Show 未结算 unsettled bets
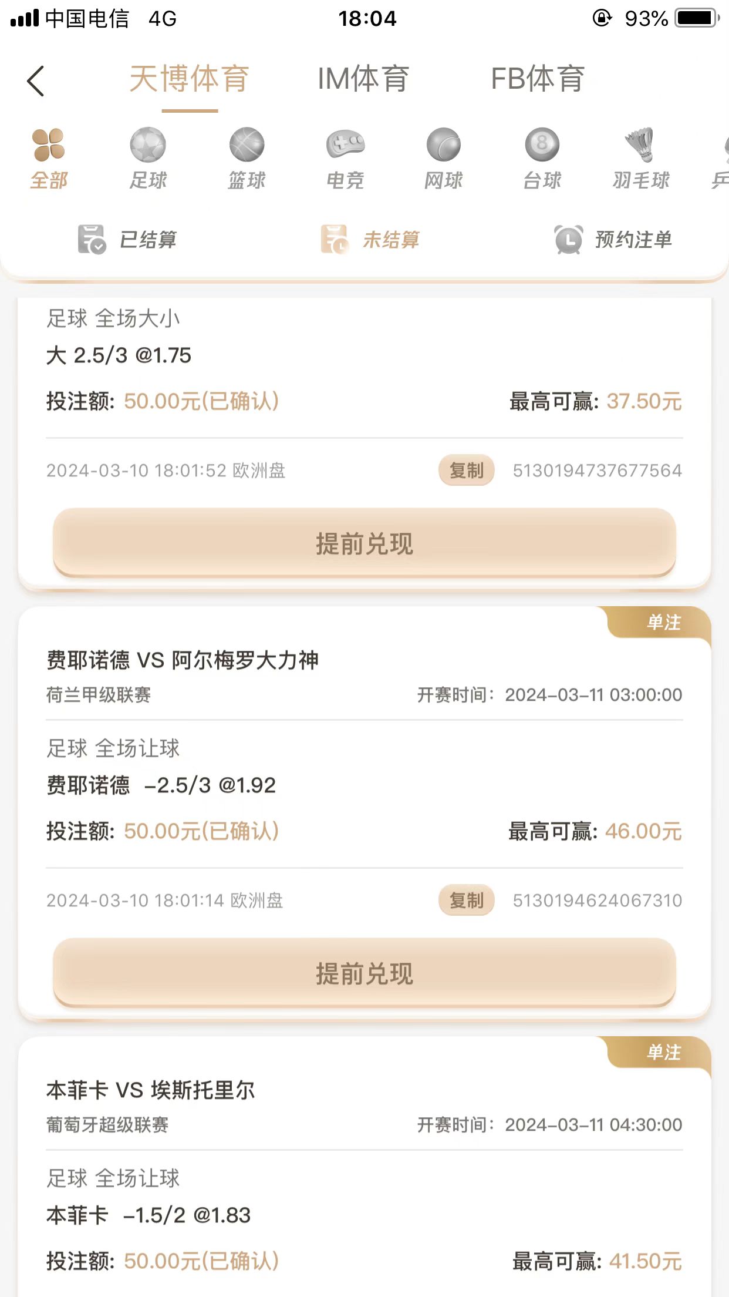 click(370, 240)
